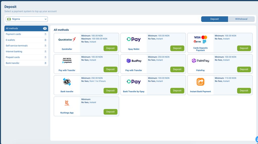Select the Payment cards category

[26, 34]
